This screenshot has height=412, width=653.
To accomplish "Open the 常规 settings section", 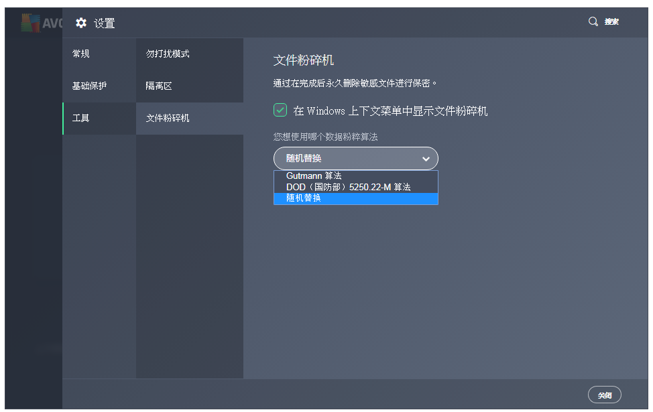I will (x=80, y=53).
